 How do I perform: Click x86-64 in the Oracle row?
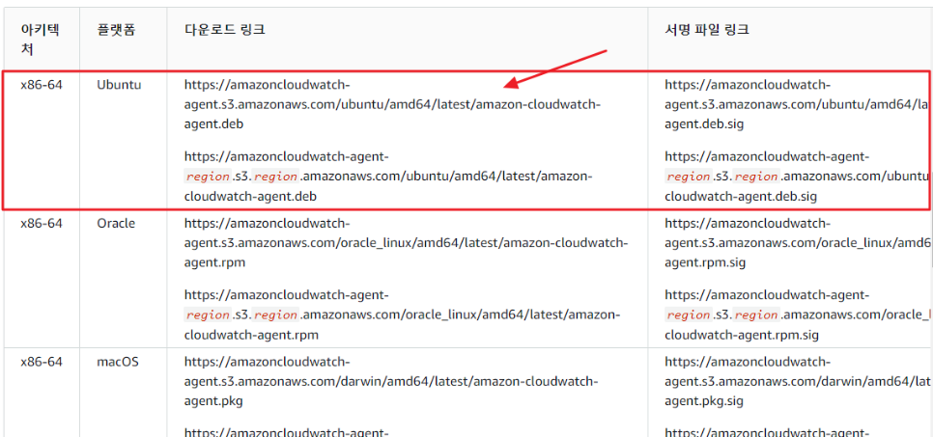pyautogui.click(x=42, y=224)
